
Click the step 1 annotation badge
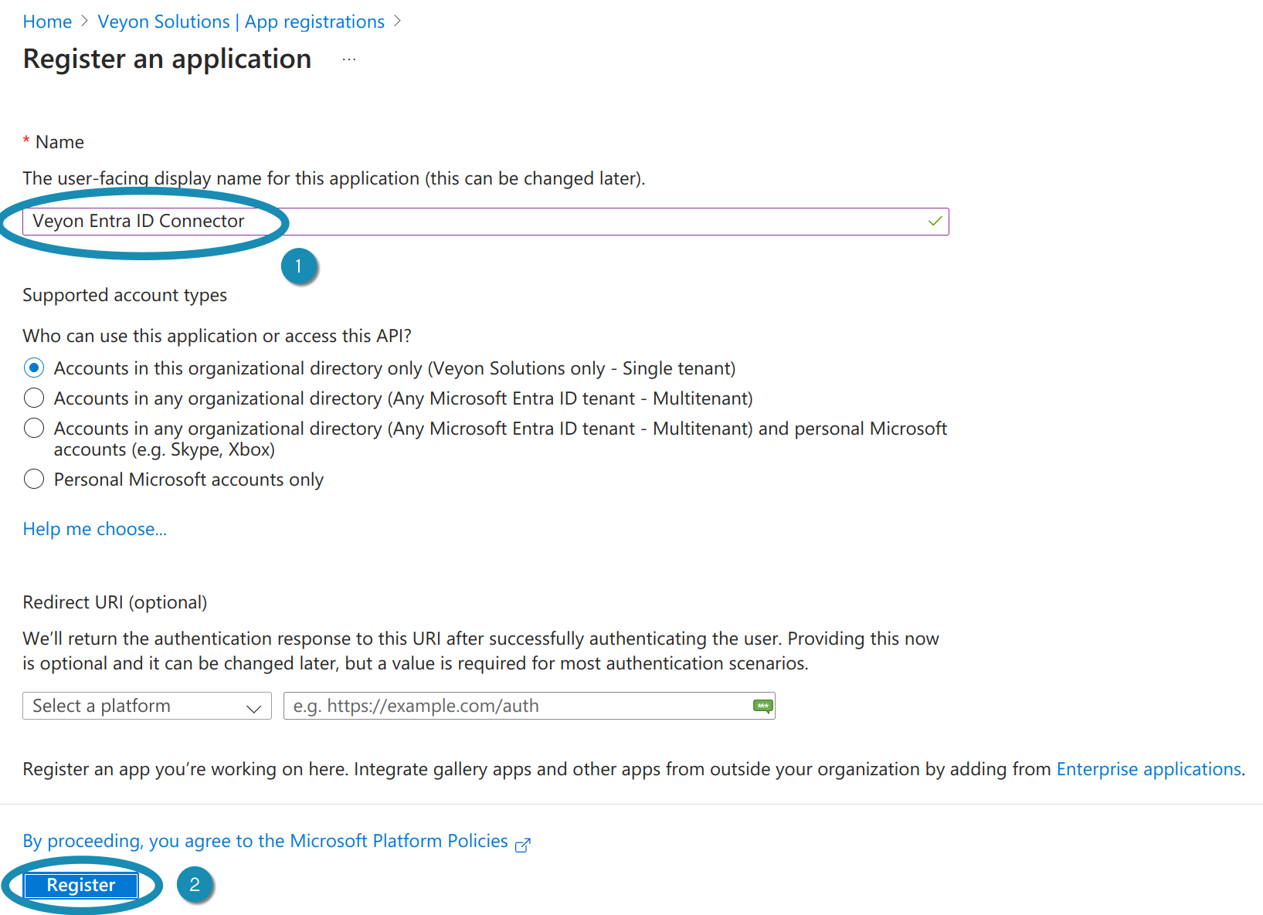(x=299, y=266)
